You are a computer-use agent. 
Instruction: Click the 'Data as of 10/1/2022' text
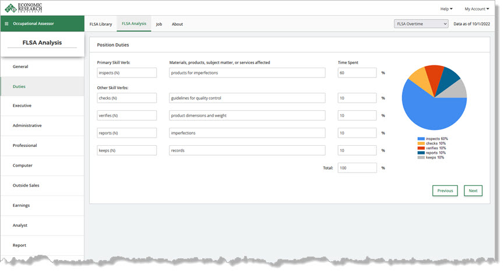471,24
